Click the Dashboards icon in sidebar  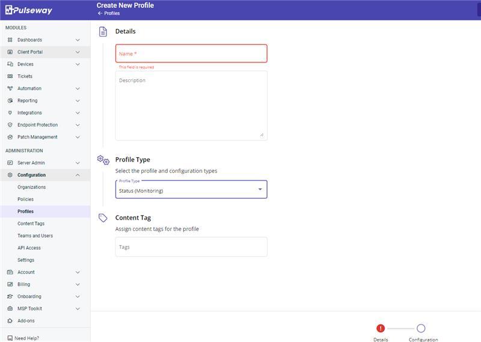point(10,40)
